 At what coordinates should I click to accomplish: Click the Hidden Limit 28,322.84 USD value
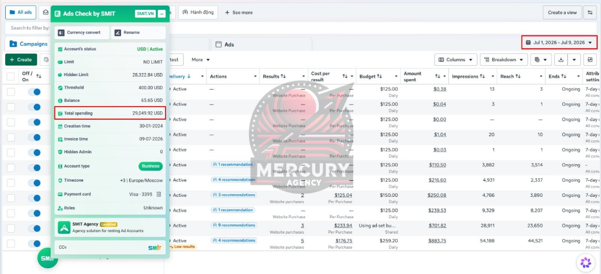147,75
